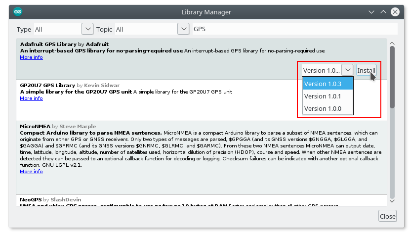
Task: Choose Version 1.0.1 from the list
Action: coord(327,96)
